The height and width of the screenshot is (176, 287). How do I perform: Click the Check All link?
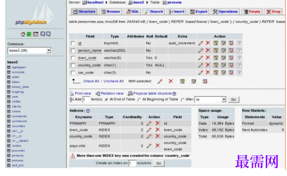point(91,81)
